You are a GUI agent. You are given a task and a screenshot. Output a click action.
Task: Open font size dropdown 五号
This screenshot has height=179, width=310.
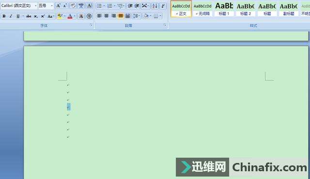[52, 6]
